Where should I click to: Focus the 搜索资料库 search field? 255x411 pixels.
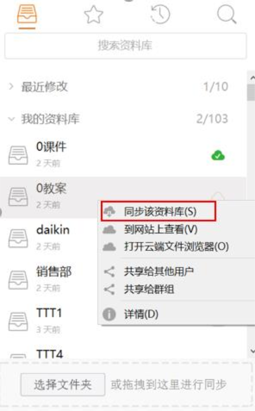(x=125, y=45)
